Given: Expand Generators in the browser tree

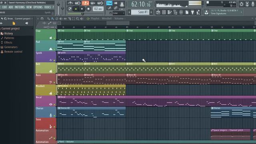Looking at the screenshot, I should click(x=11, y=47).
